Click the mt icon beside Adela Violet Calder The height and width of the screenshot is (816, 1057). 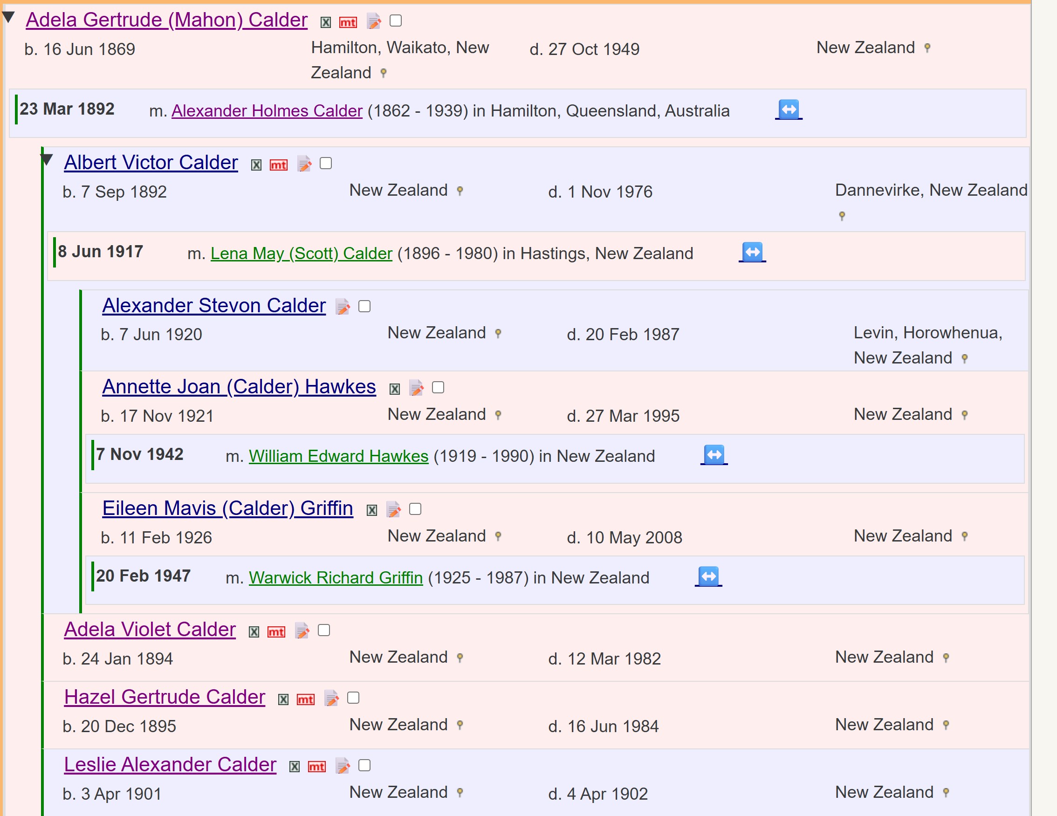click(276, 632)
